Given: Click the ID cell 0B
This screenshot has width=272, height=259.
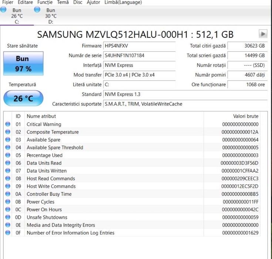Looking at the screenshot, I should click(18, 202).
